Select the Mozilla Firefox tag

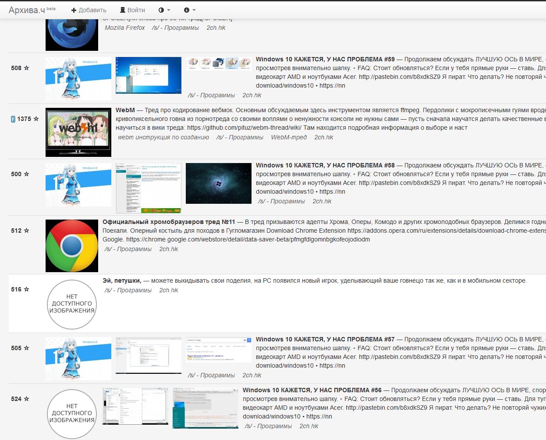pyautogui.click(x=125, y=28)
